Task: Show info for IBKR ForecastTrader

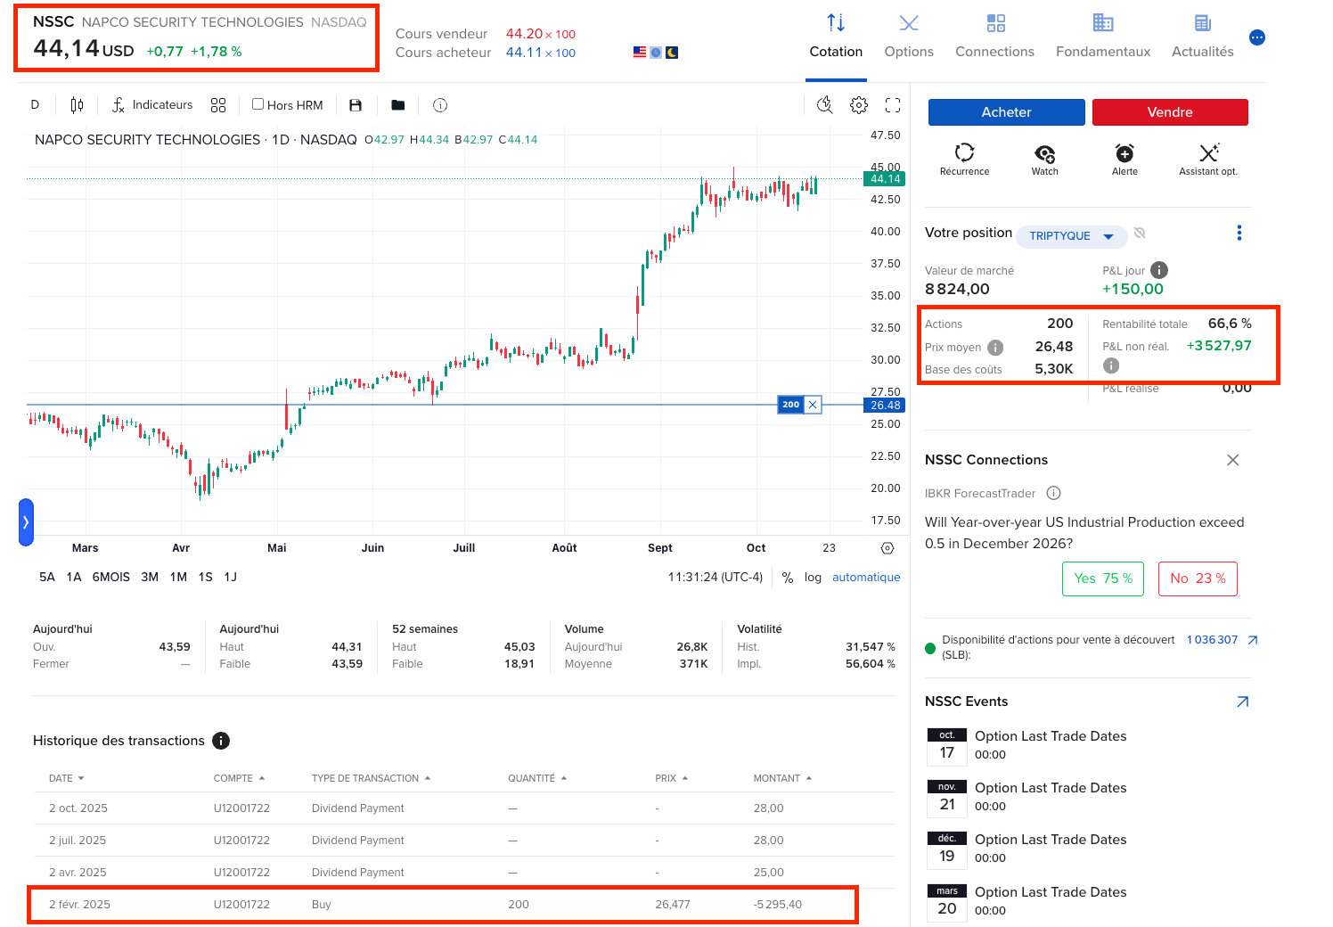Action: click(x=1053, y=493)
